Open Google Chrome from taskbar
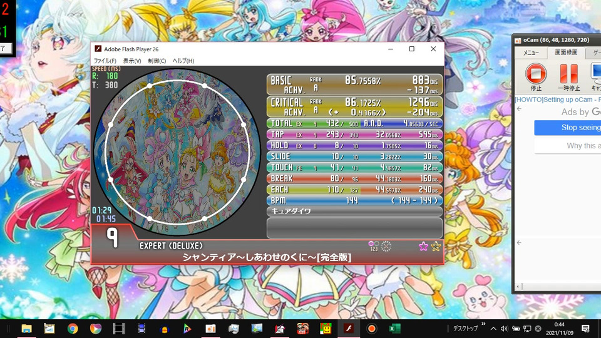 [73, 329]
